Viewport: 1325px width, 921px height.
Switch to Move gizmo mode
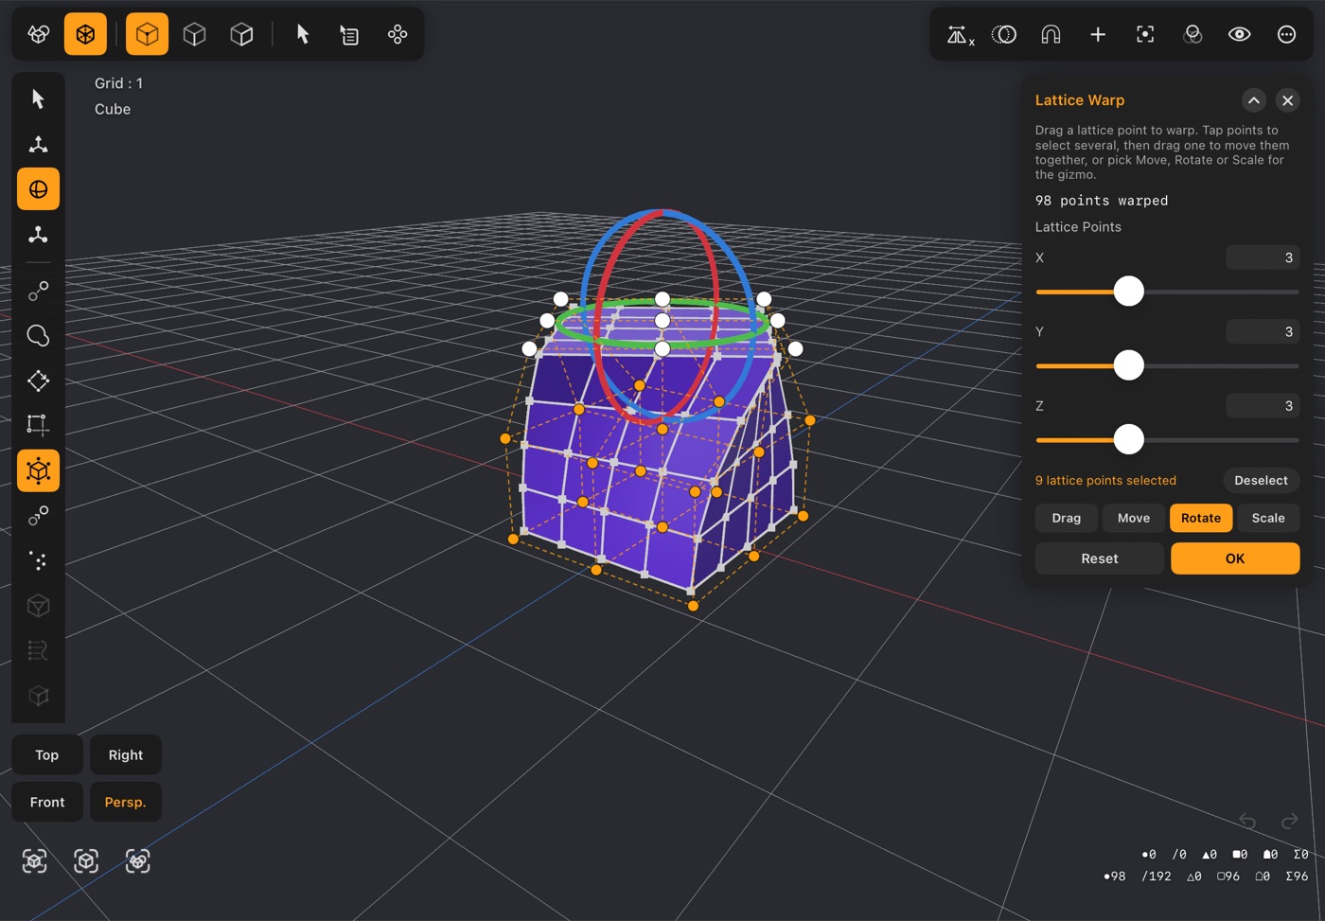pos(1133,518)
